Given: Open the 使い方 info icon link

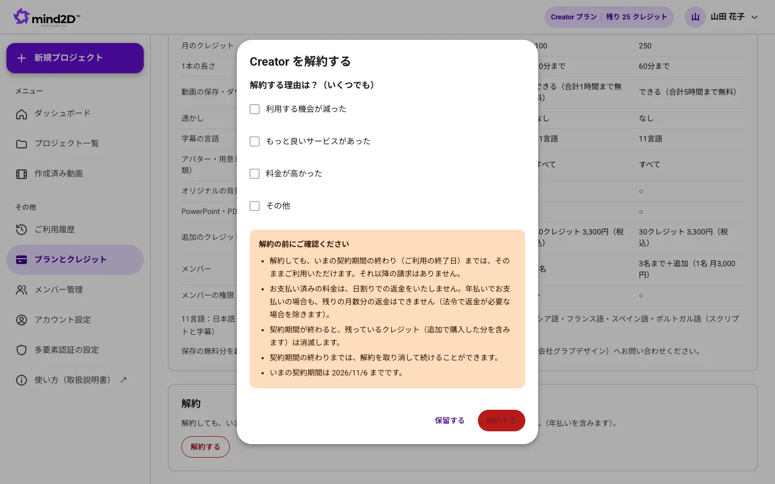Looking at the screenshot, I should pyautogui.click(x=22, y=381).
